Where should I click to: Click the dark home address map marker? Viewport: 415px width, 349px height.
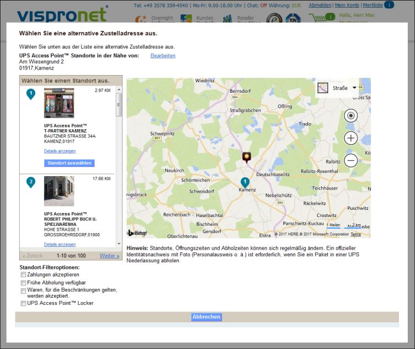(x=247, y=157)
